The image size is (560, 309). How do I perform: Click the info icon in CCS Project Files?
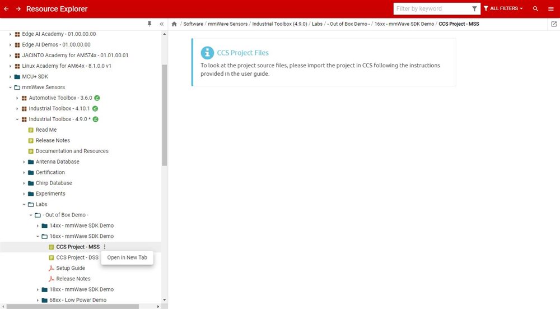point(207,53)
